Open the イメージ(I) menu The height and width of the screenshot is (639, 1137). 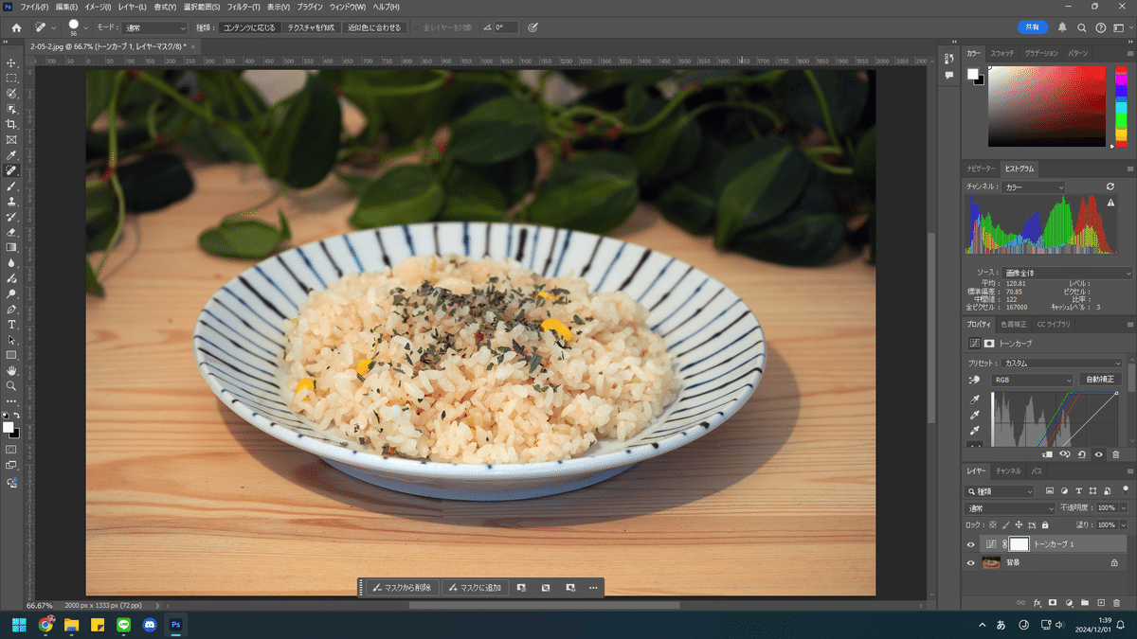tap(97, 7)
